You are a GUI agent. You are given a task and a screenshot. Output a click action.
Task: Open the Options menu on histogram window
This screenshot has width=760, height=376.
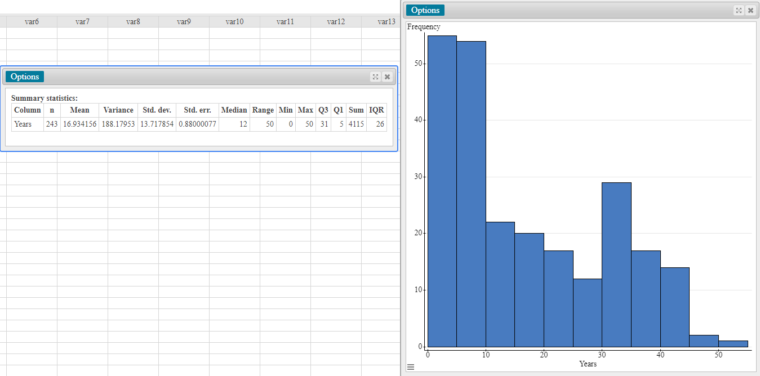(425, 10)
